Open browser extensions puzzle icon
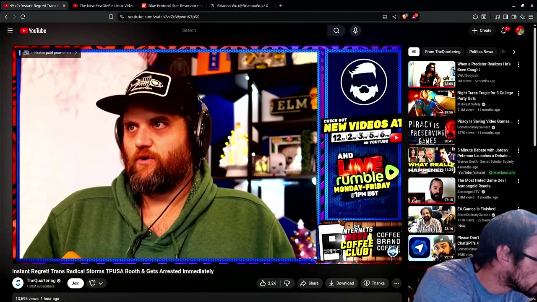This screenshot has width=537, height=302. (475, 17)
